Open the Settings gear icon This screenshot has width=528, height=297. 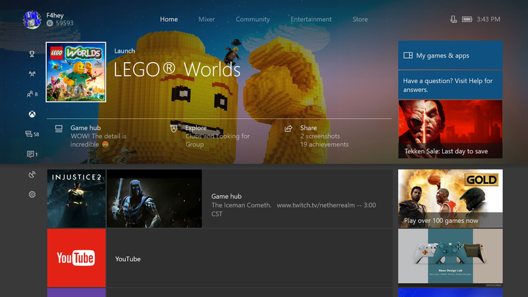tap(32, 194)
